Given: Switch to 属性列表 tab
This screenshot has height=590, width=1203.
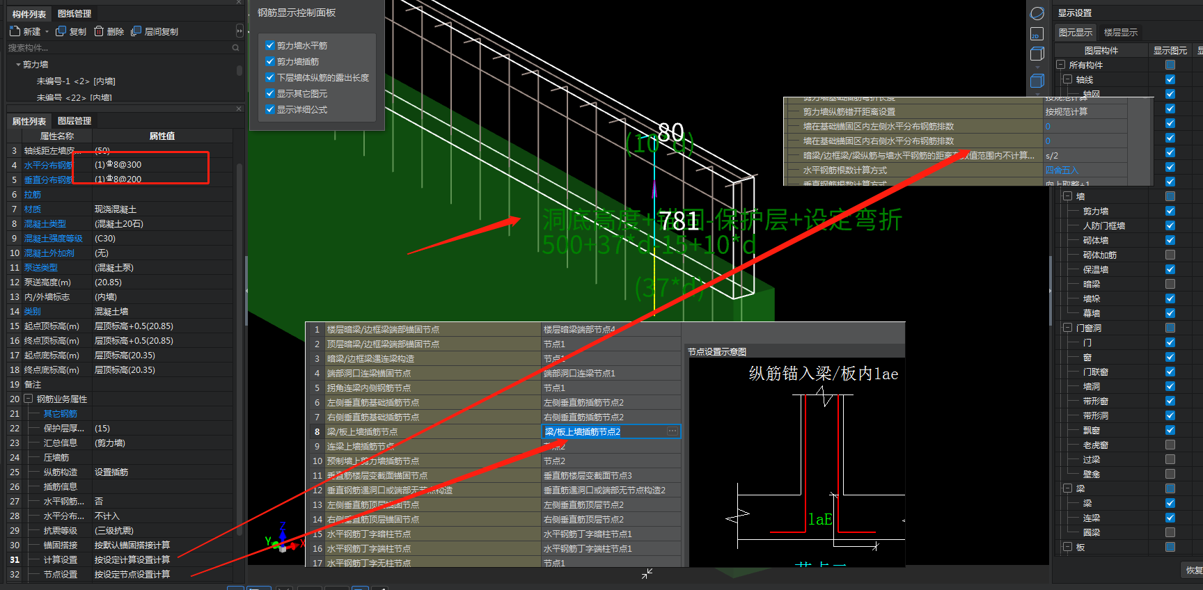Looking at the screenshot, I should pos(29,121).
